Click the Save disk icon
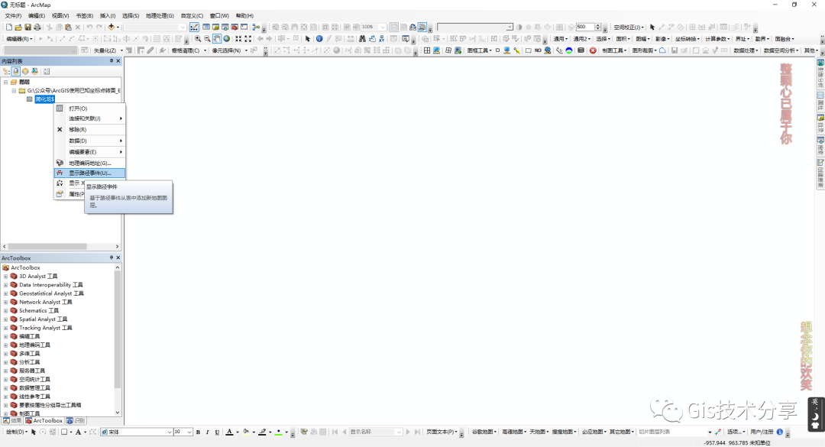This screenshot has width=825, height=447. click(27, 27)
